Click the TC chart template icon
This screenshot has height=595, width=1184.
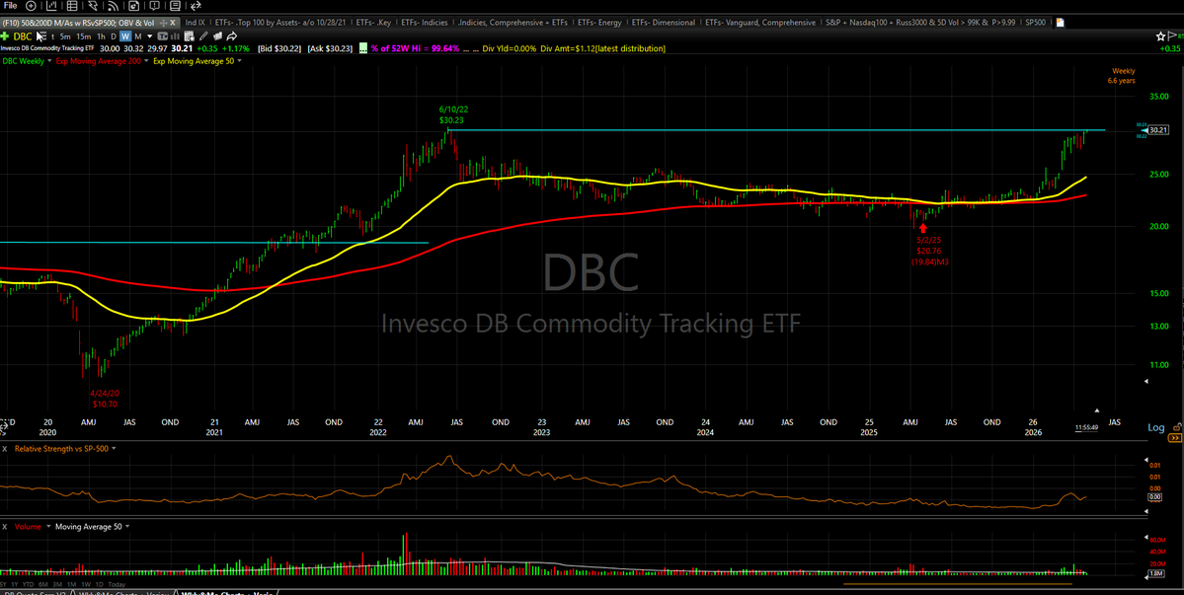point(162,37)
